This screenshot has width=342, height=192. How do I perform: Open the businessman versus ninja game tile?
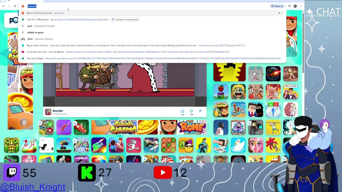tap(256, 109)
